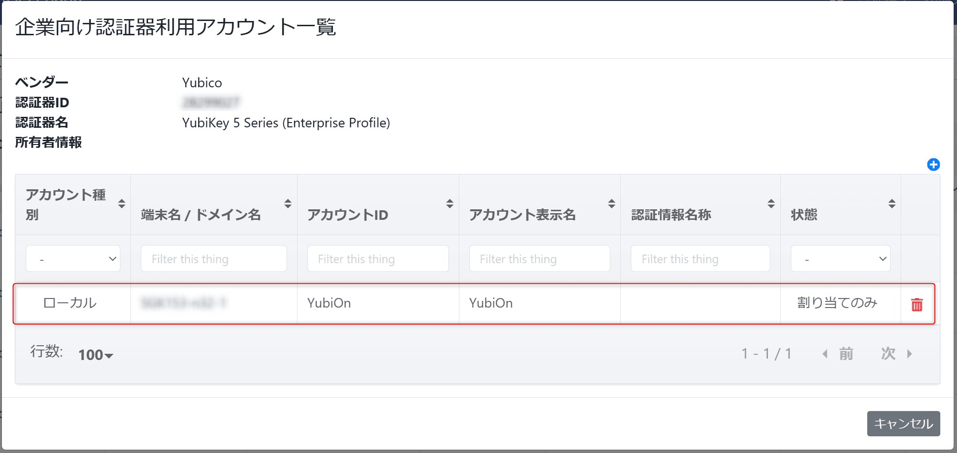Focus the アカウントID filter field
This screenshot has height=453, width=957.
tap(378, 258)
